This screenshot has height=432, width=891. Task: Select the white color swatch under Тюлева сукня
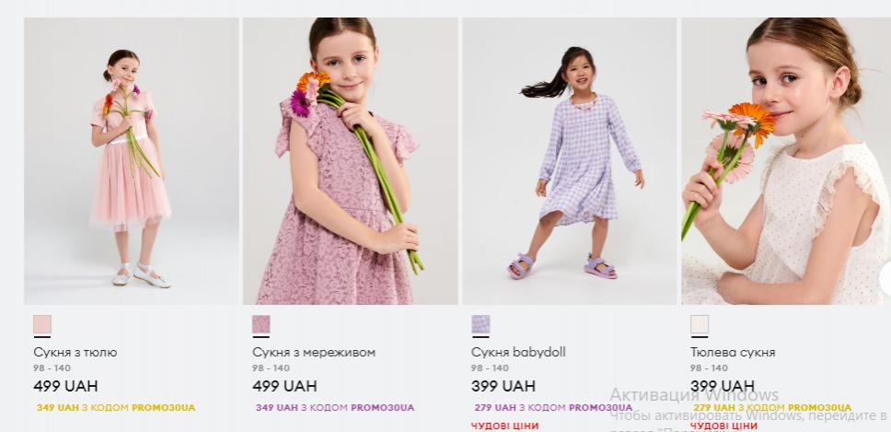point(700,324)
